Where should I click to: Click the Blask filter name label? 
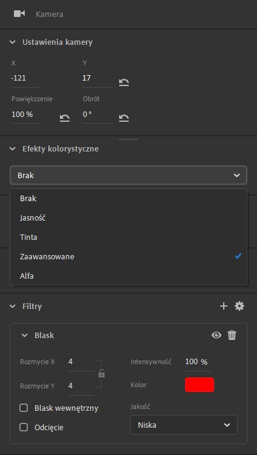(44, 336)
